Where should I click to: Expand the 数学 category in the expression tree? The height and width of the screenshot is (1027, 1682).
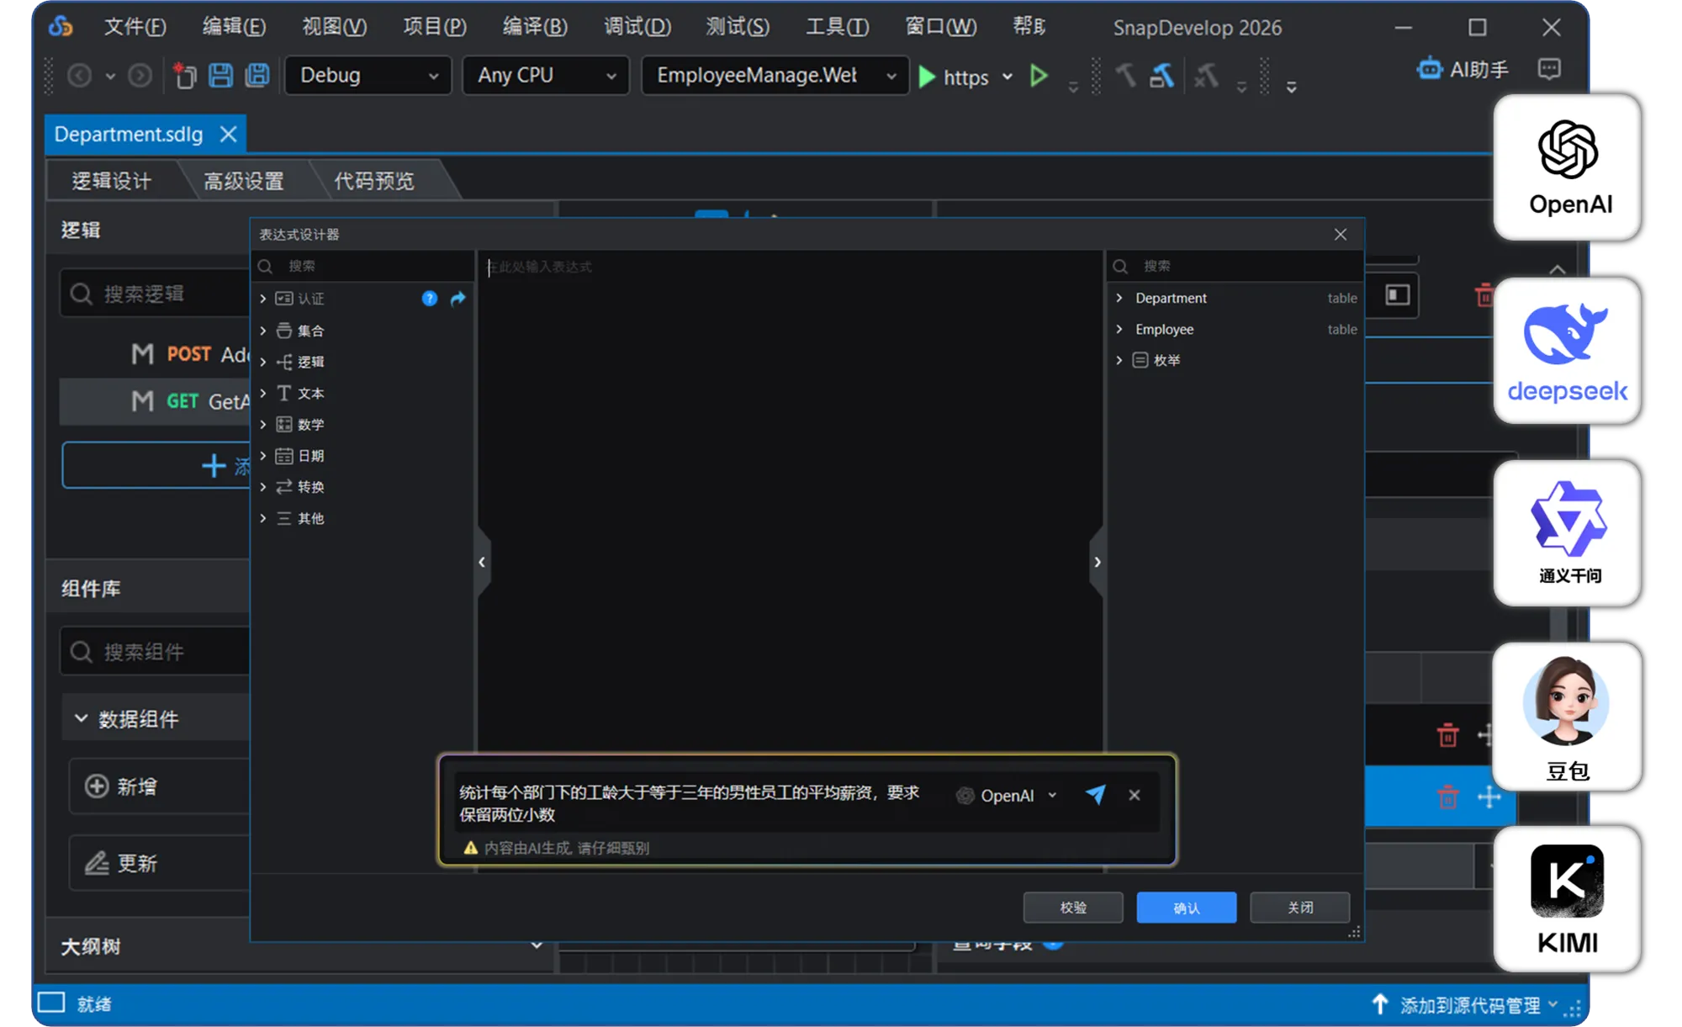263,424
